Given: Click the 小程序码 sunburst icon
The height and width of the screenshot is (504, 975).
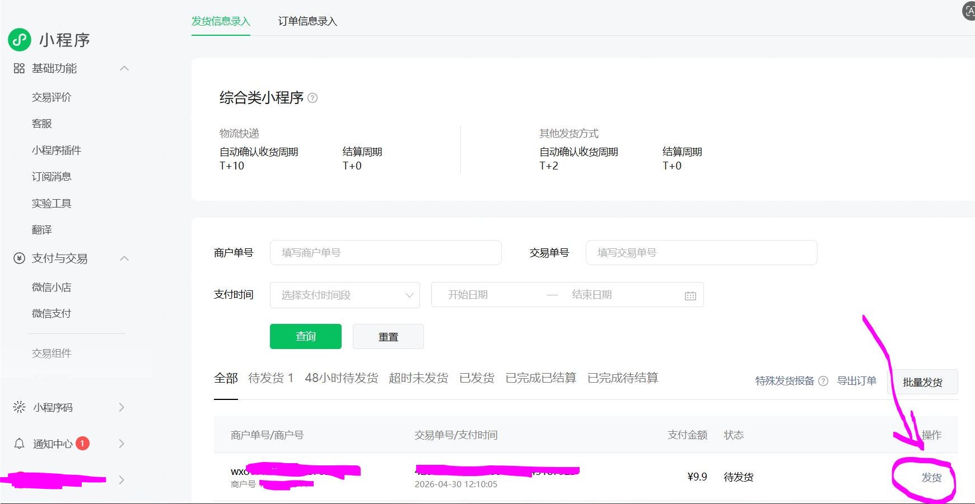Looking at the screenshot, I should coord(19,407).
